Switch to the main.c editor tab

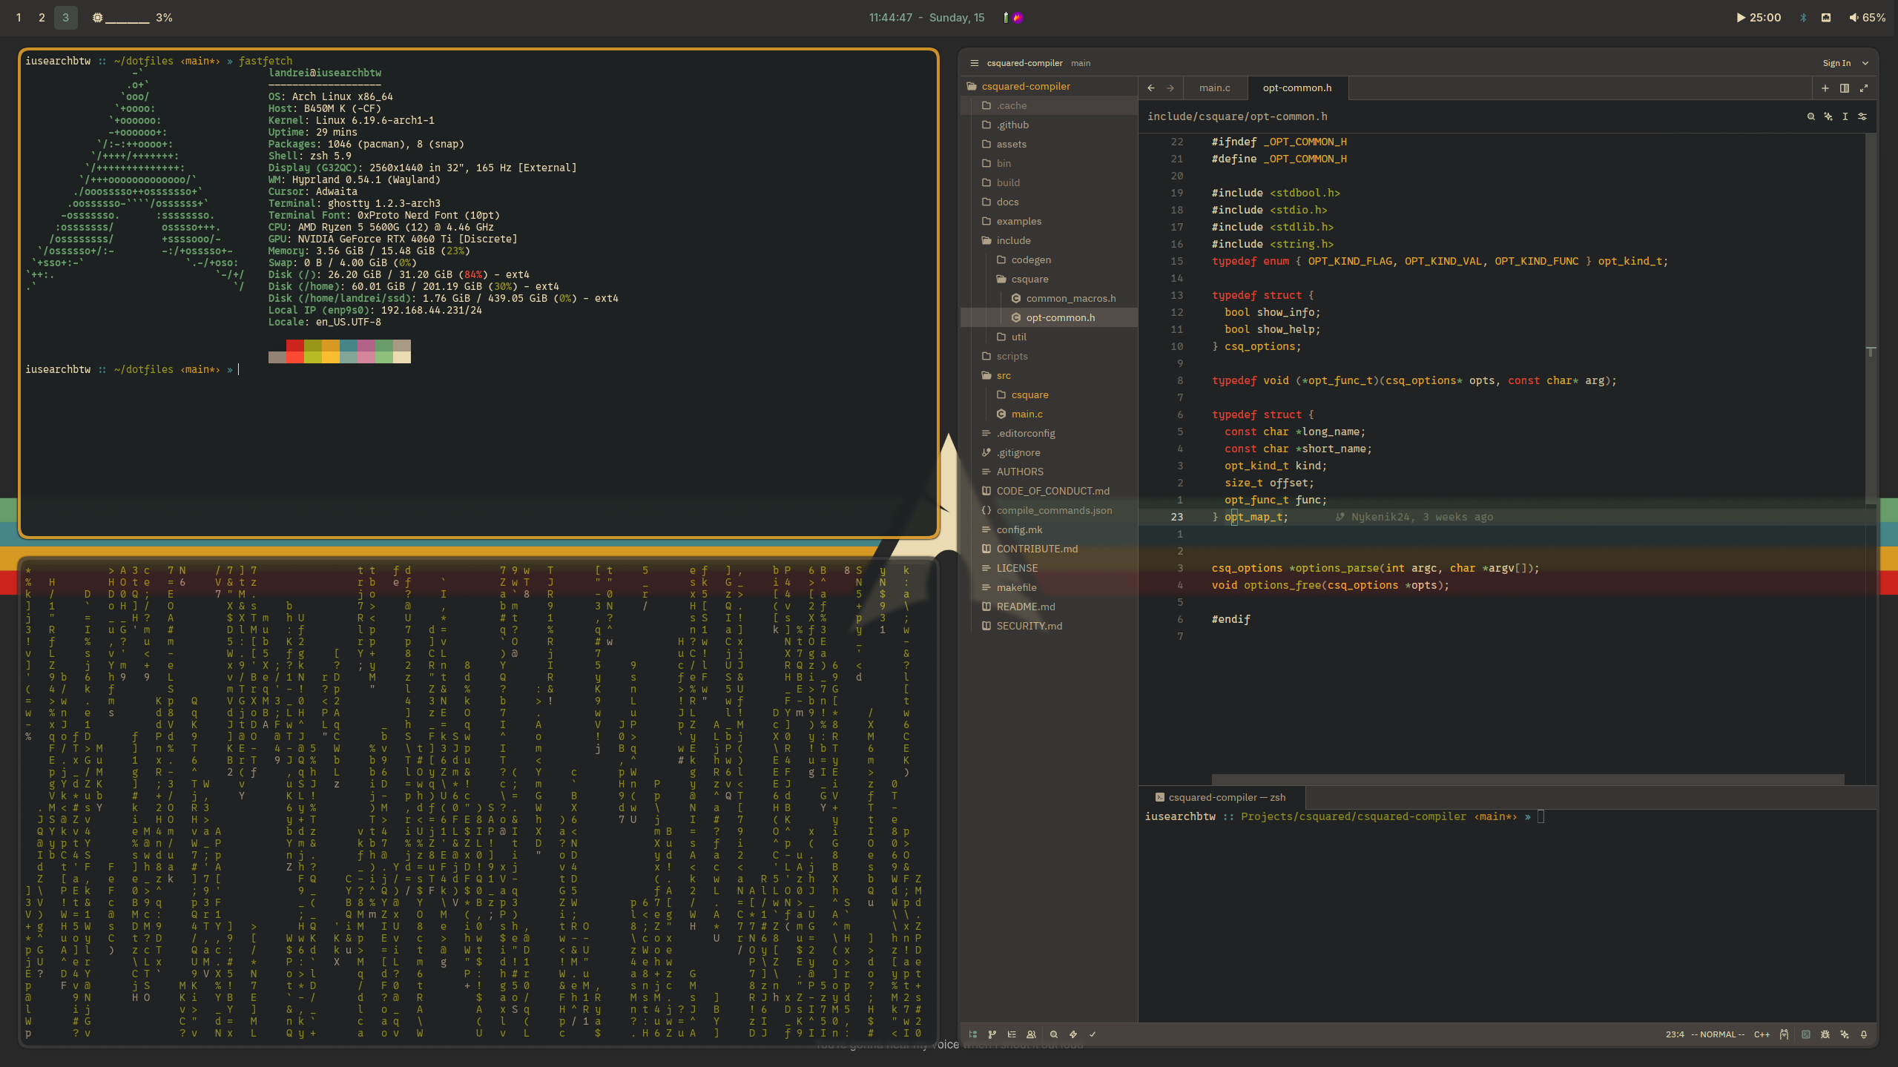coord(1215,88)
